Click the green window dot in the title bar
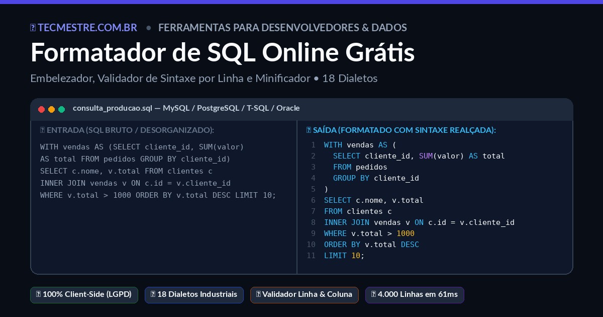Screen dimensions: 603x317 pos(62,109)
